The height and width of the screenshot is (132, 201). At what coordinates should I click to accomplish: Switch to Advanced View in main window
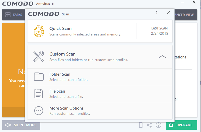[x=184, y=15]
